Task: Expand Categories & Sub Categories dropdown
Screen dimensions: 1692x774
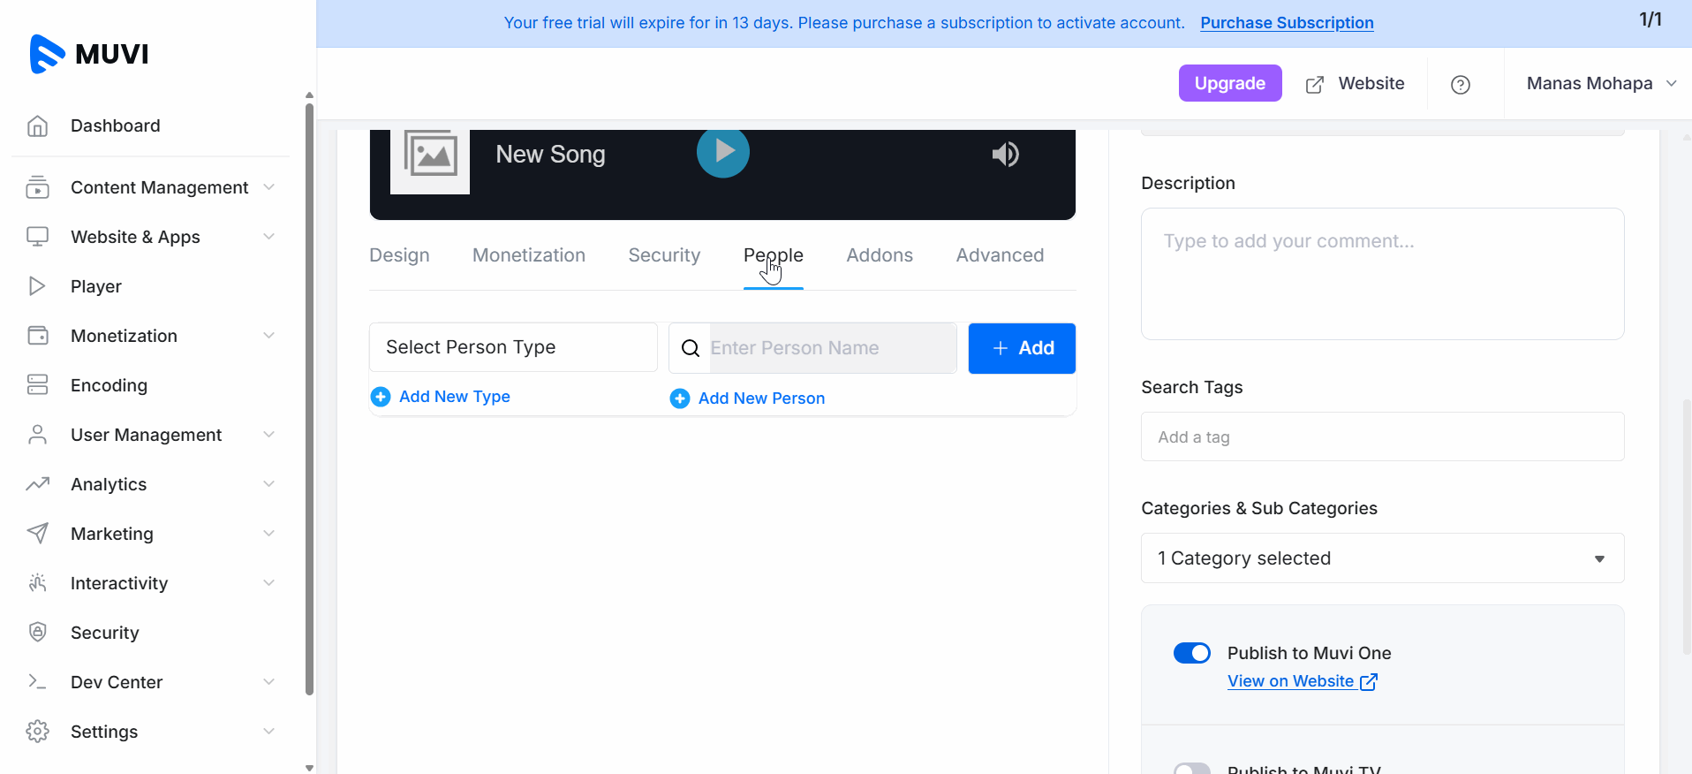Action: [1382, 558]
